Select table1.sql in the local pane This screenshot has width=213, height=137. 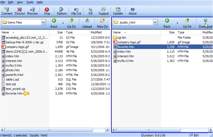tap(12, 79)
